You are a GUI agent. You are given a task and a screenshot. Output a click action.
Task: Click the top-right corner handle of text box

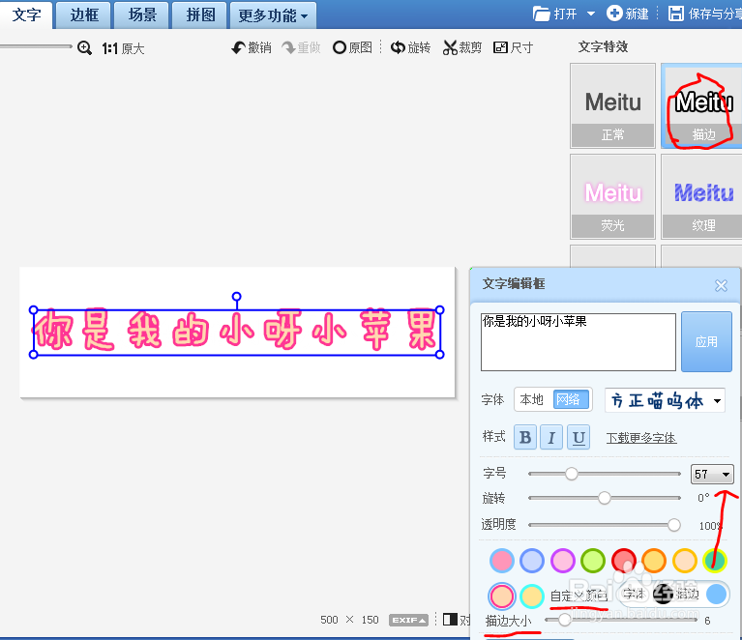click(x=439, y=309)
